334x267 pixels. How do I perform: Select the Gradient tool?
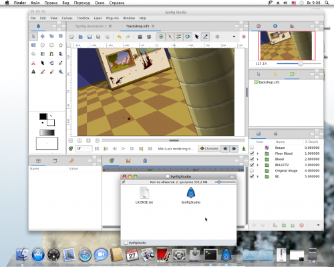coord(43,54)
